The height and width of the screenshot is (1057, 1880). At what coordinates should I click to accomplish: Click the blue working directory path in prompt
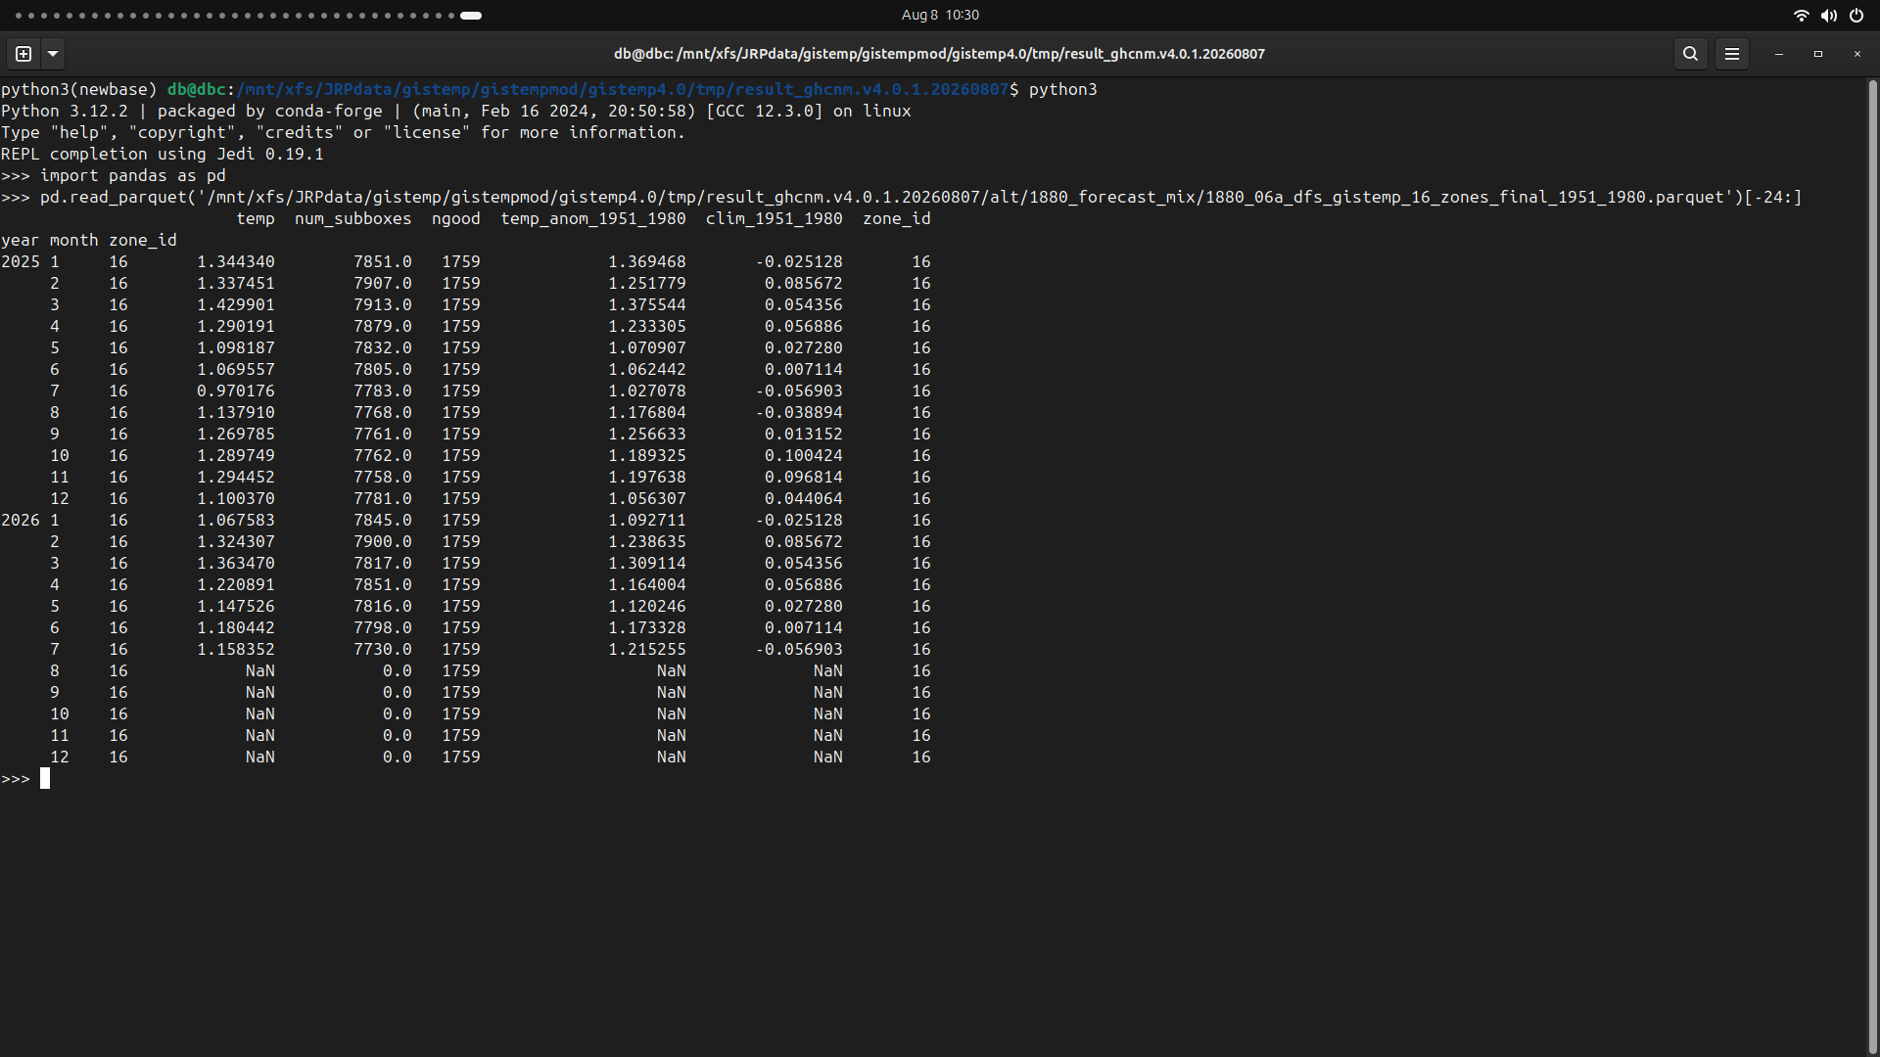click(x=623, y=89)
